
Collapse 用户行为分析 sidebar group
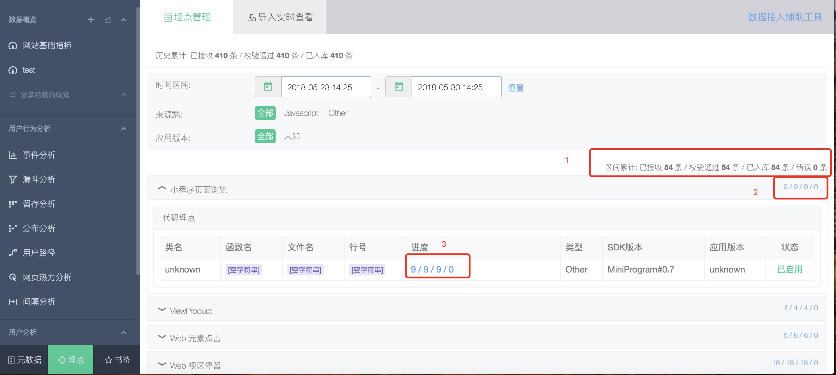124,129
